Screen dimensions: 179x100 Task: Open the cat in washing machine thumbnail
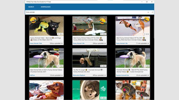pos(89,90)
